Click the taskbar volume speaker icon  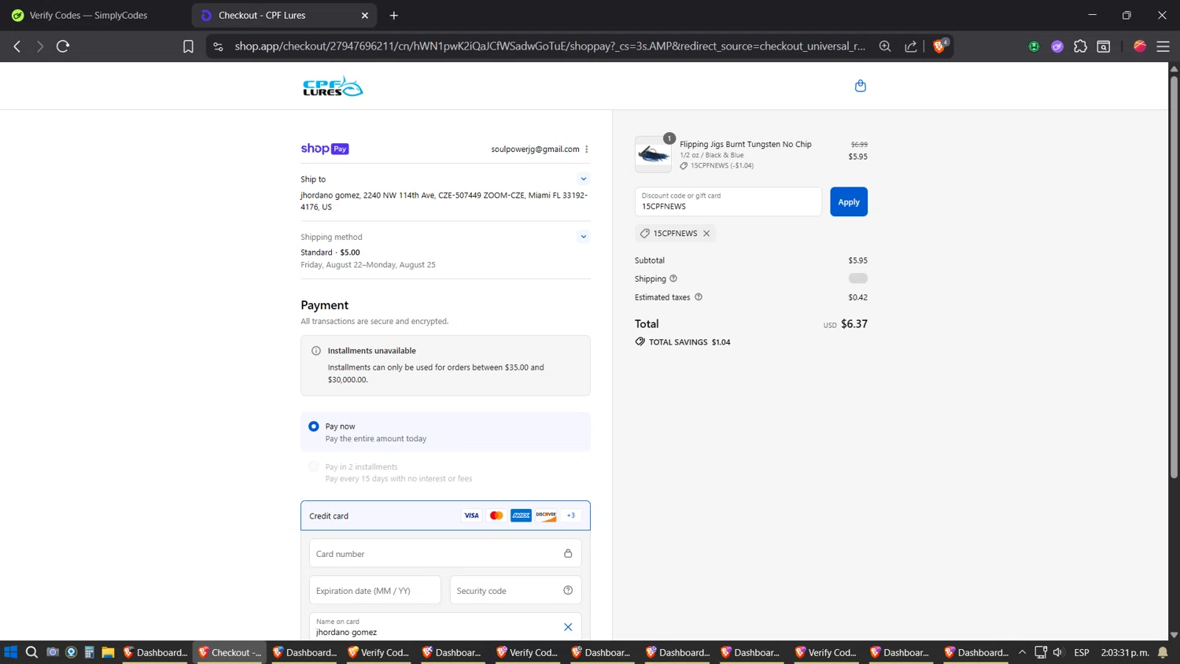[x=1058, y=652]
